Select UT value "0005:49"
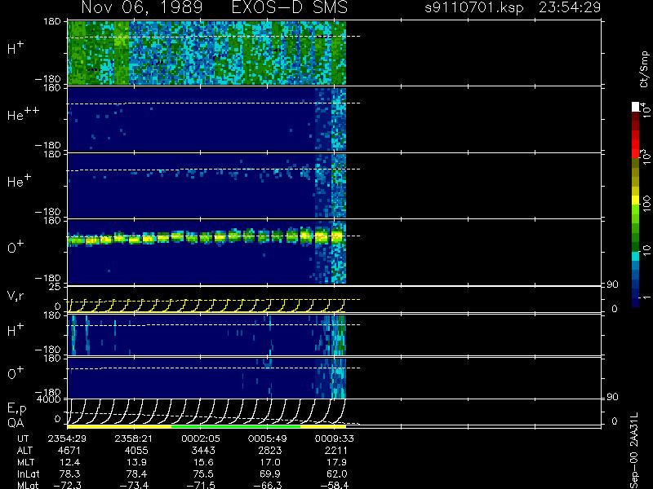The width and height of the screenshot is (653, 489). pyautogui.click(x=268, y=438)
